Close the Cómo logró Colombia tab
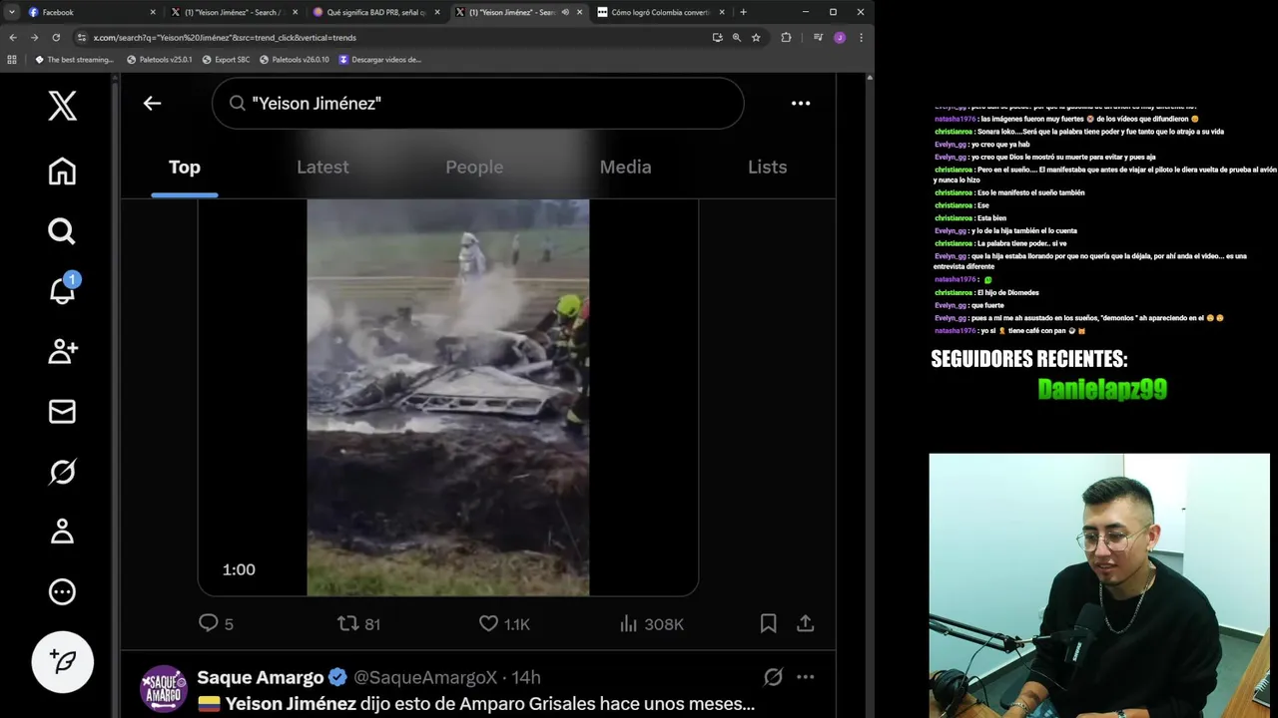Viewport: 1278px width, 718px height. [722, 12]
